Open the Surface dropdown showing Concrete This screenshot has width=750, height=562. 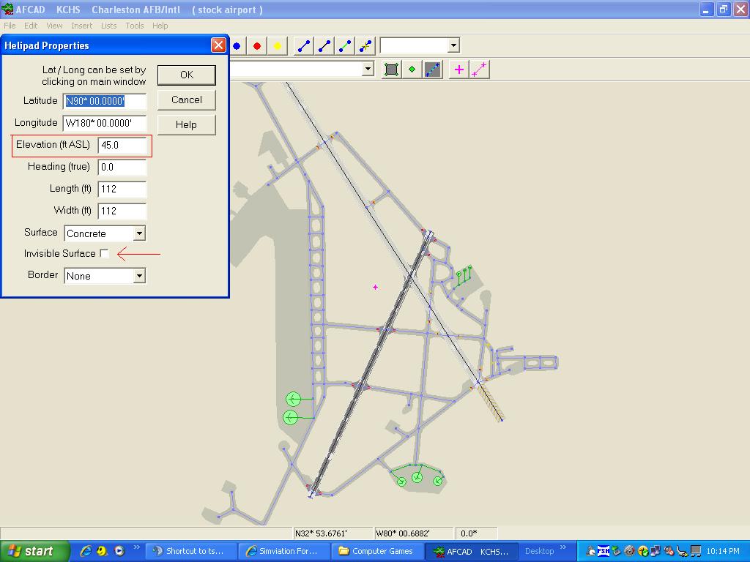point(139,233)
